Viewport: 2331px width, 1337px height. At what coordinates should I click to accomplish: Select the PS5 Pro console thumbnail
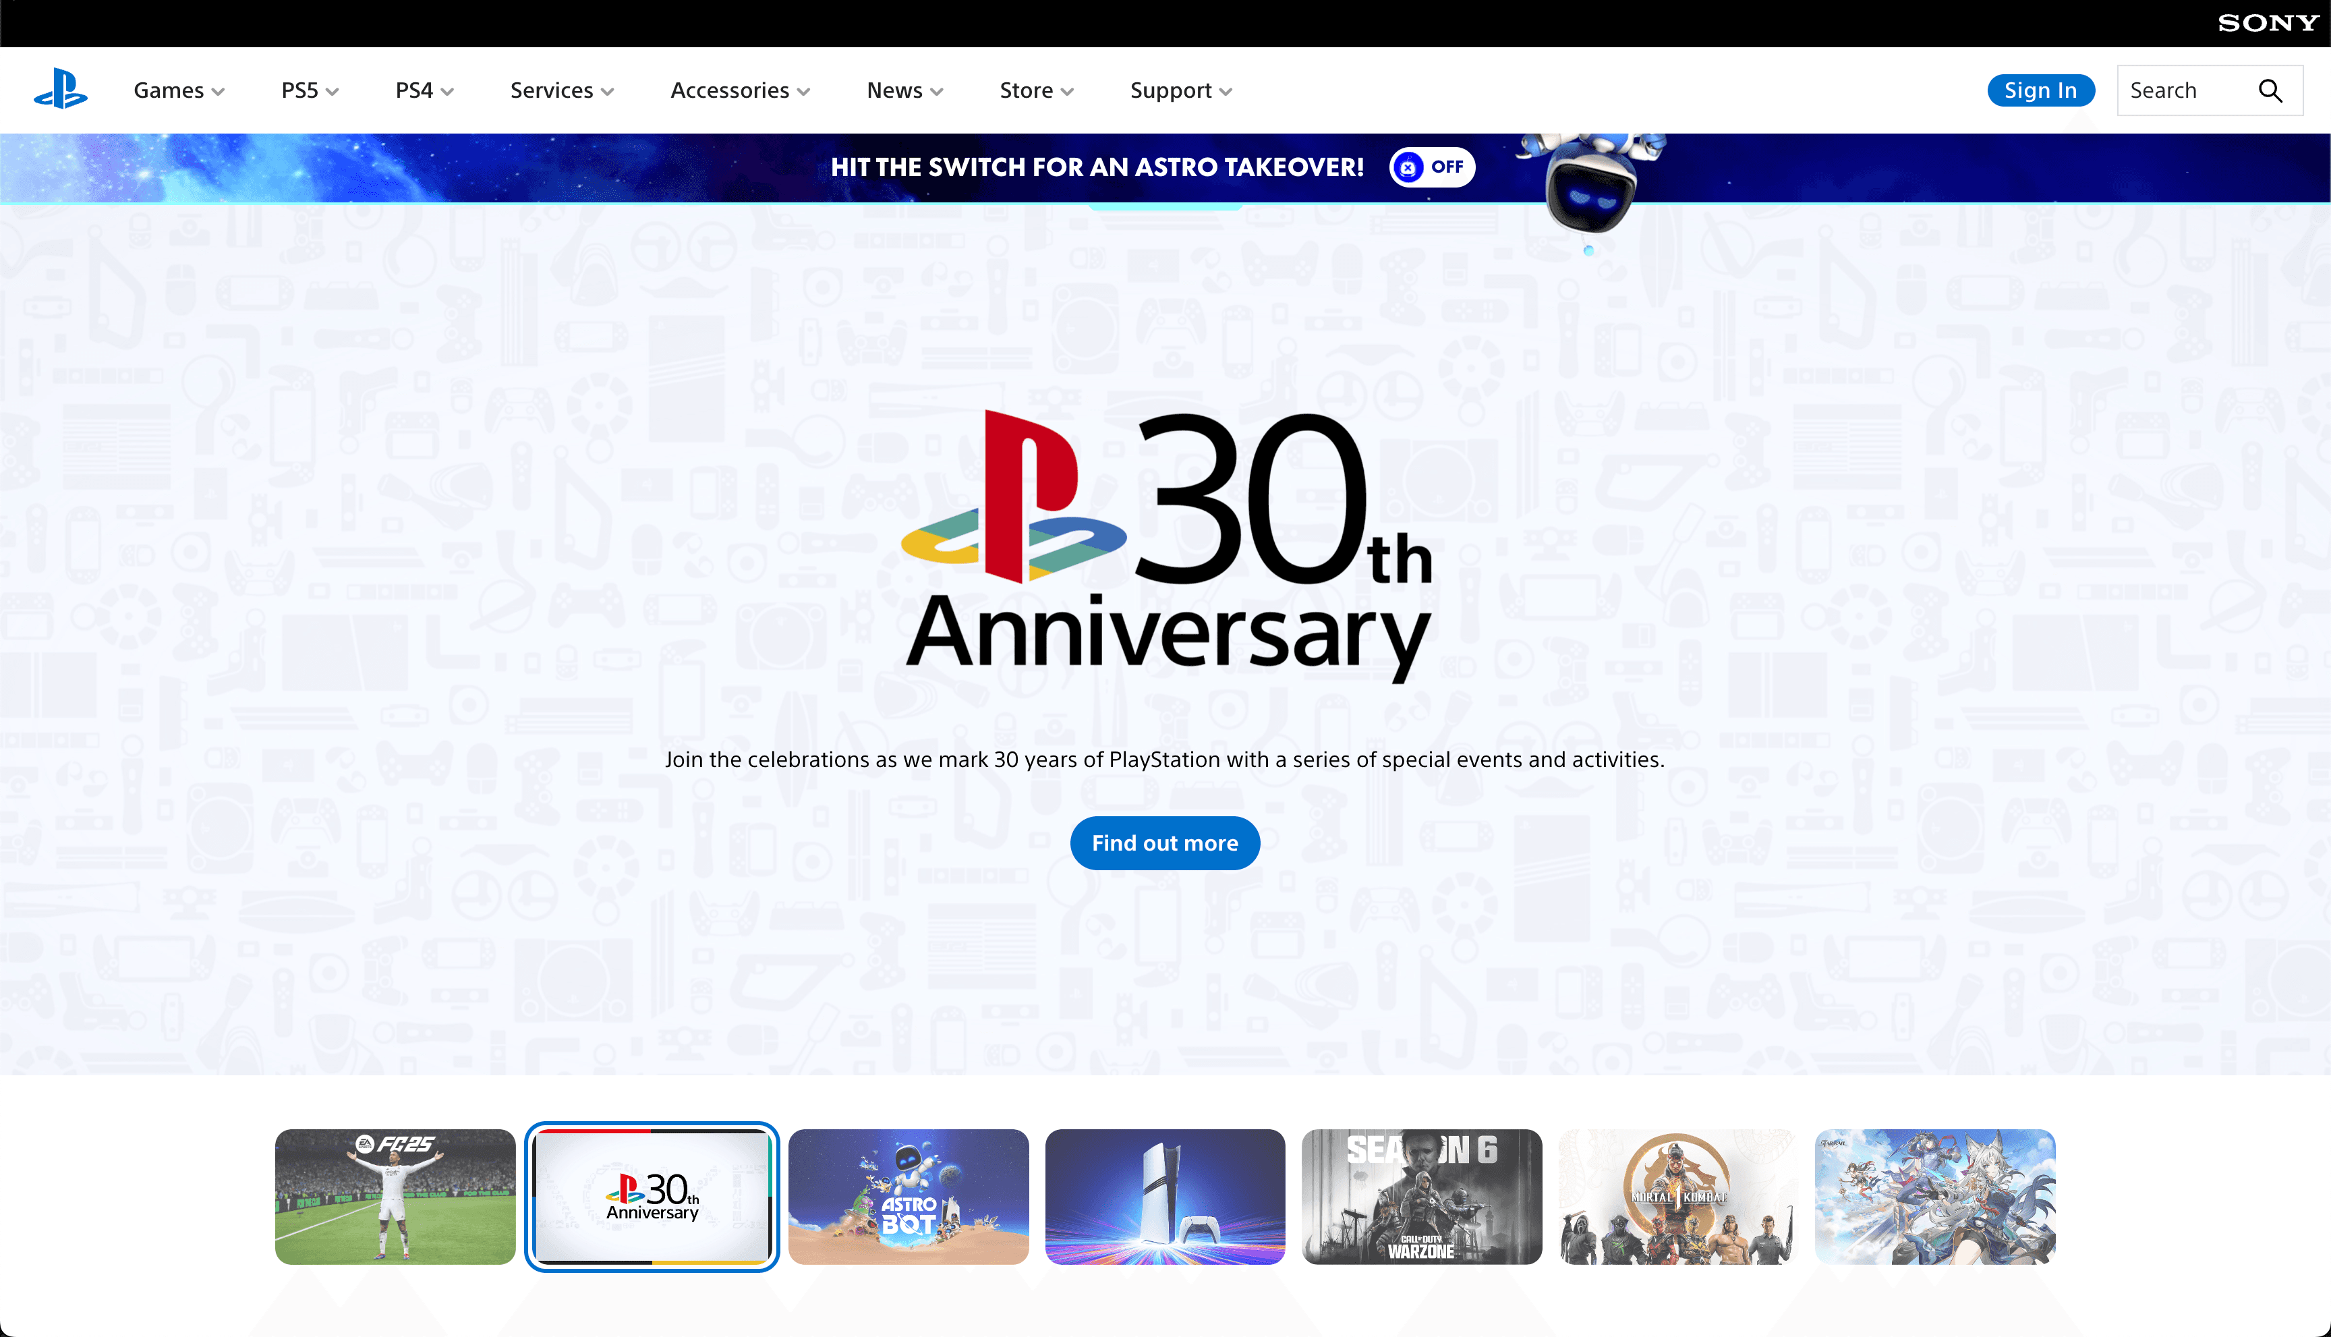click(x=1164, y=1197)
